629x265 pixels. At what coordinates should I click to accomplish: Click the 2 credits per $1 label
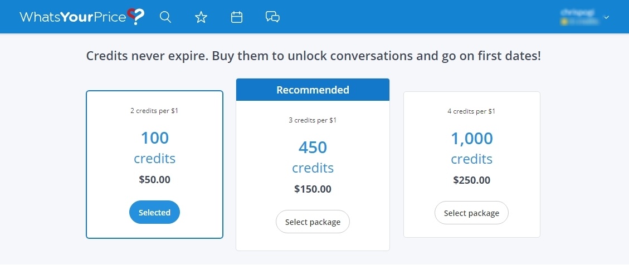[x=154, y=111]
